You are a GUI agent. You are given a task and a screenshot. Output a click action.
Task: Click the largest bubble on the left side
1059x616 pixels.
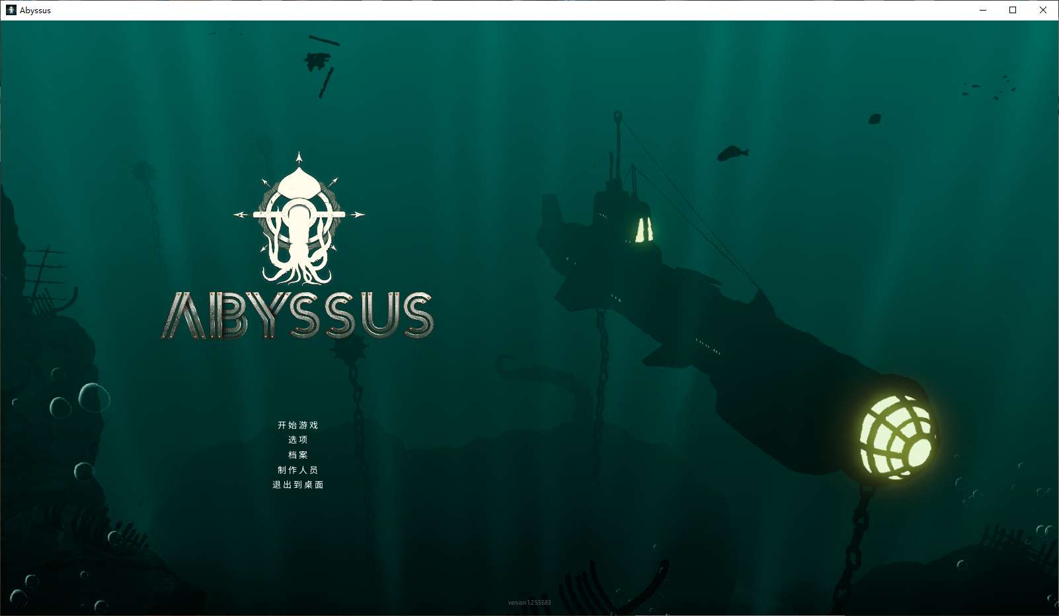[94, 397]
